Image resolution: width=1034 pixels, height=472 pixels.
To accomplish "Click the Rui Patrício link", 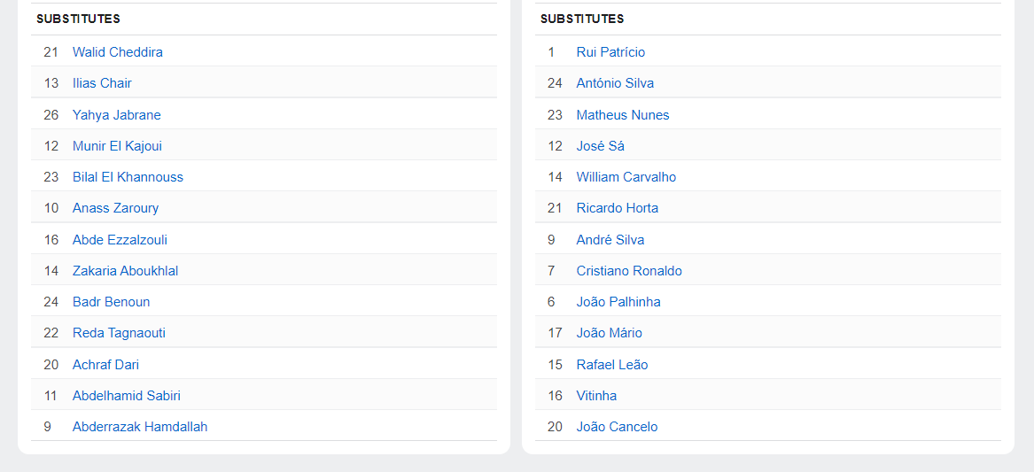I will pyautogui.click(x=610, y=52).
